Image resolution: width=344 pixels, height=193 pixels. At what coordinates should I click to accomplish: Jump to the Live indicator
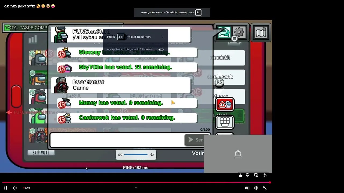click(x=26, y=188)
